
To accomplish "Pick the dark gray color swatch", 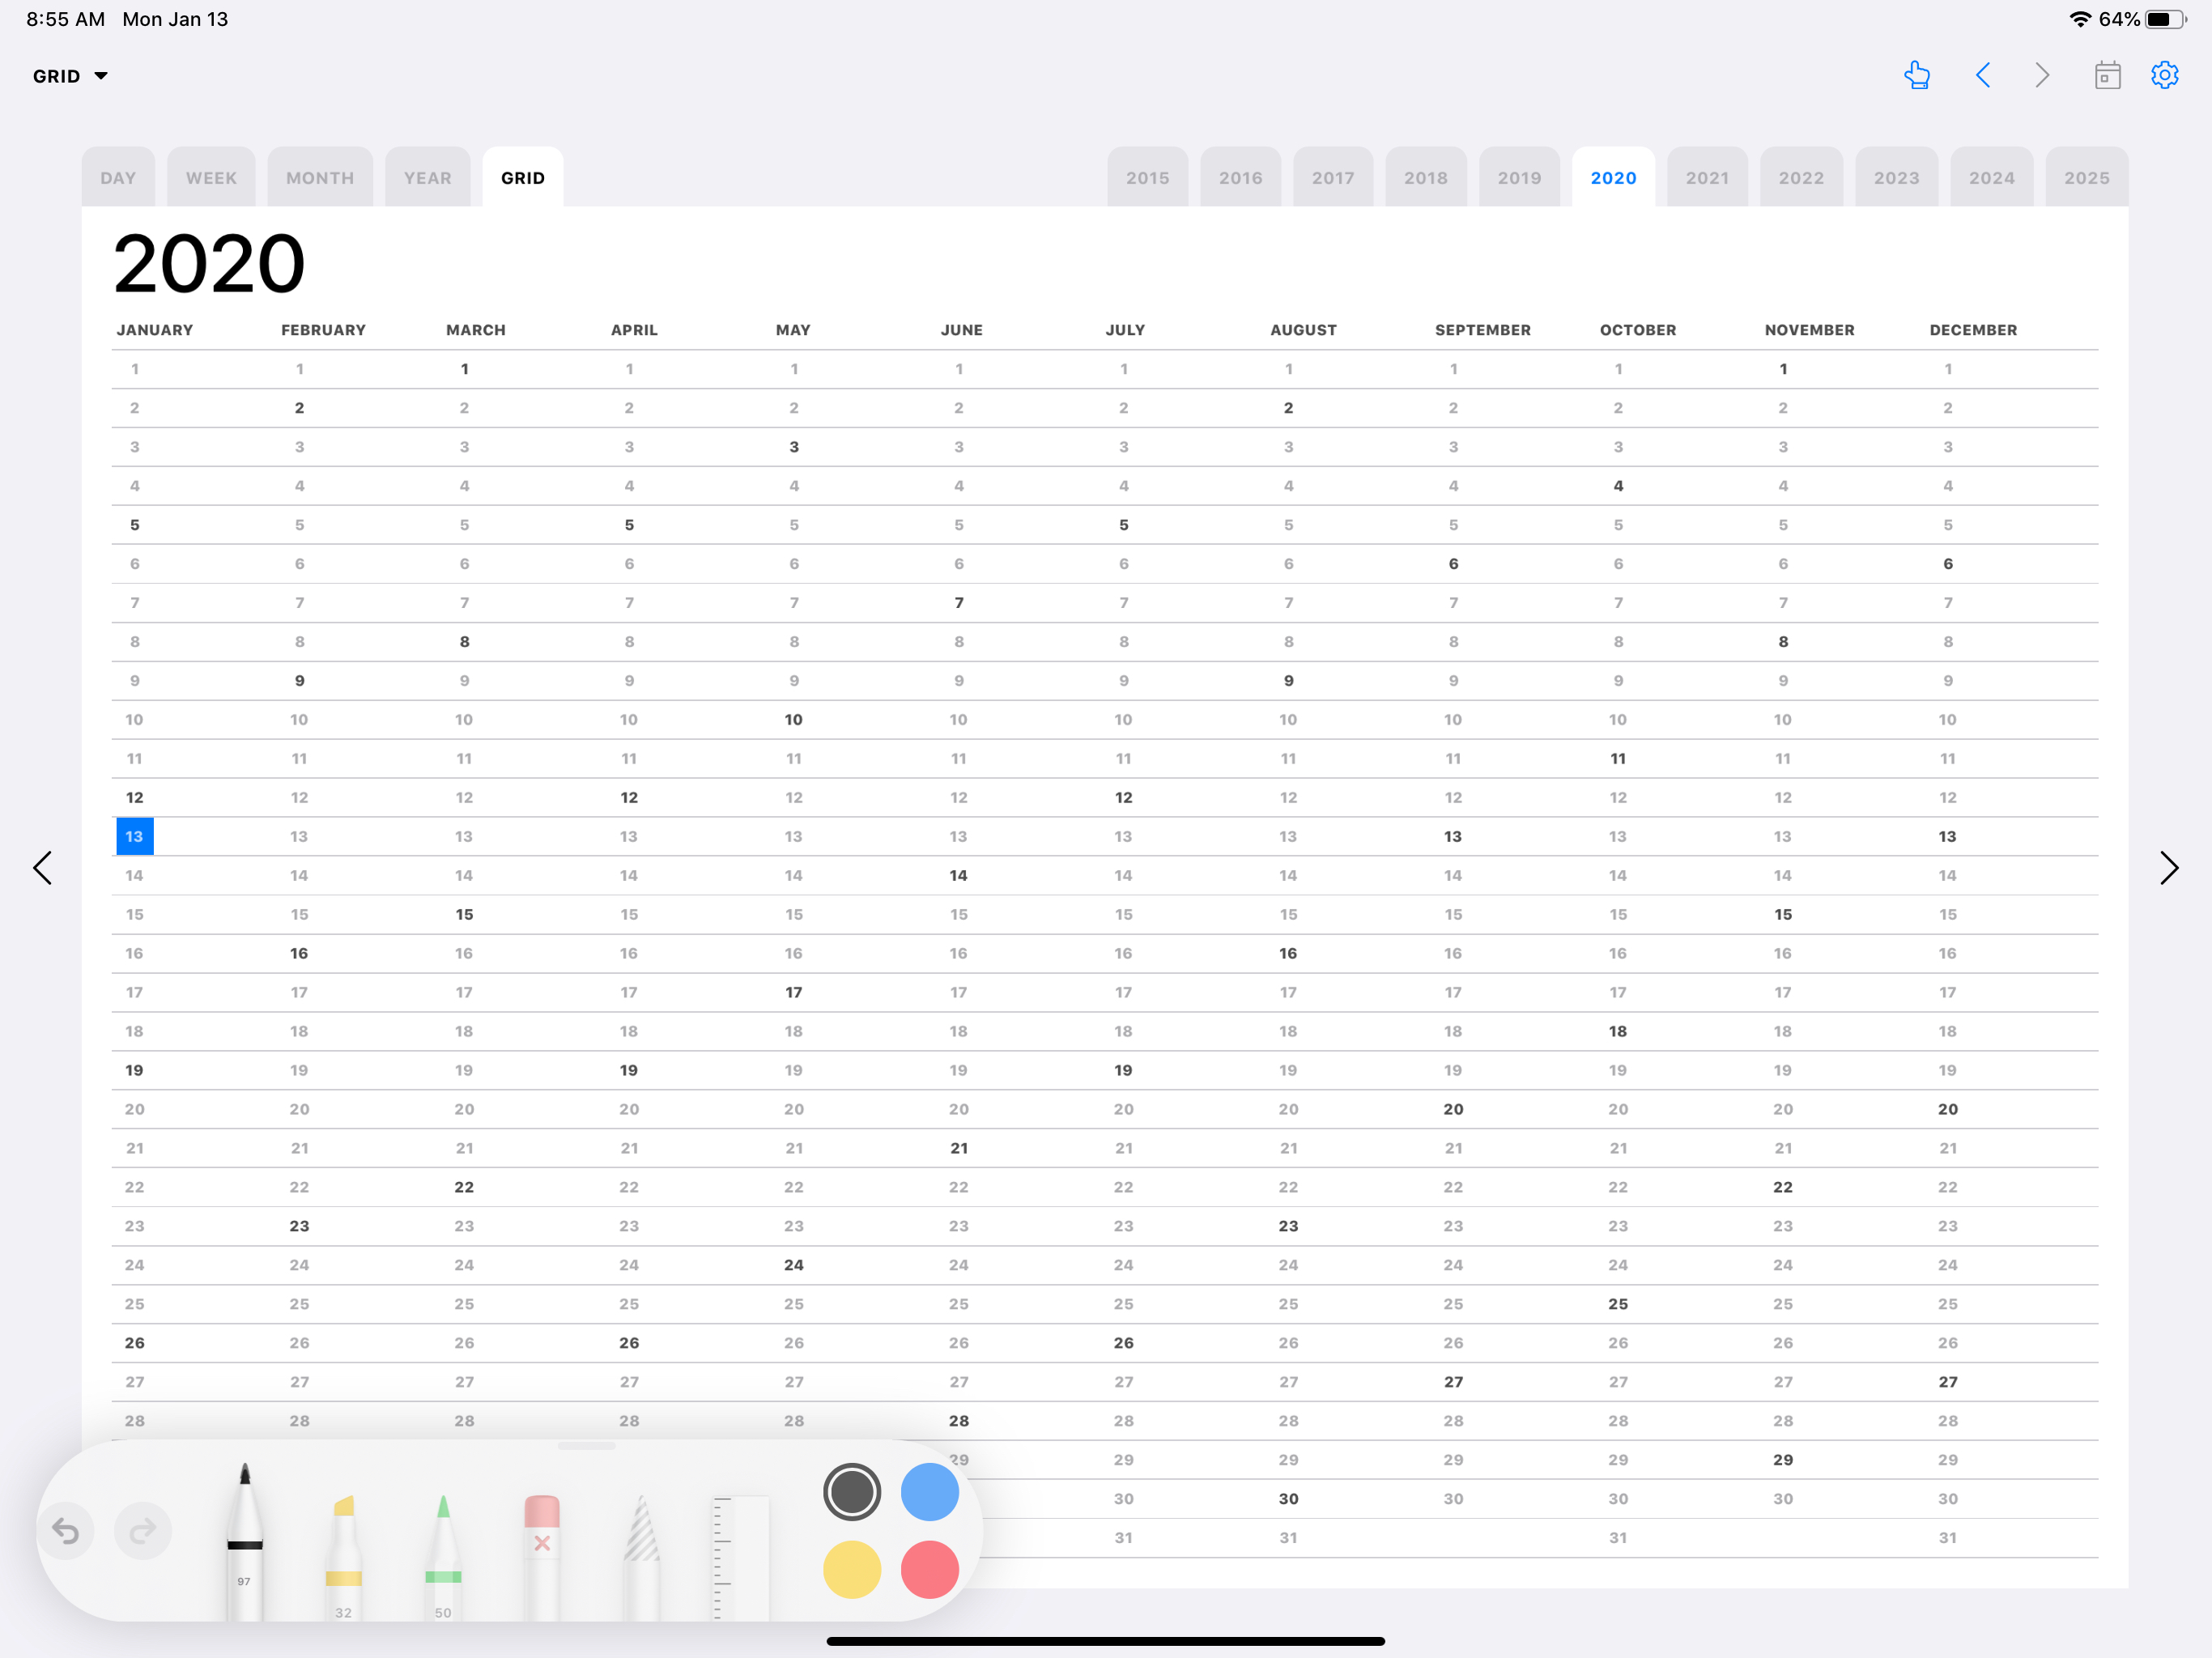I will 852,1492.
